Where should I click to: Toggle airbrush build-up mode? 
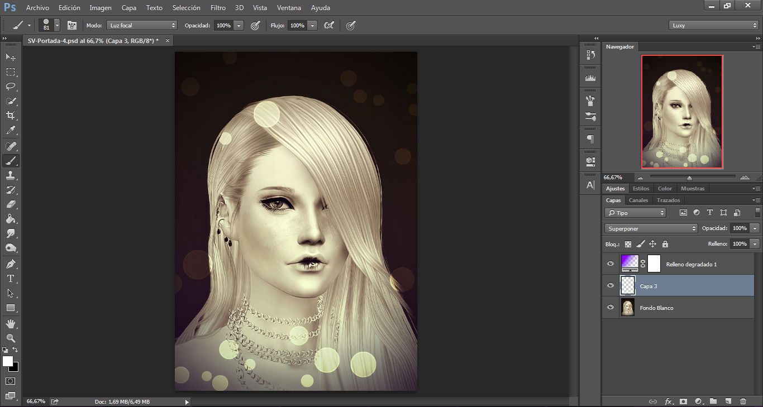pyautogui.click(x=329, y=25)
